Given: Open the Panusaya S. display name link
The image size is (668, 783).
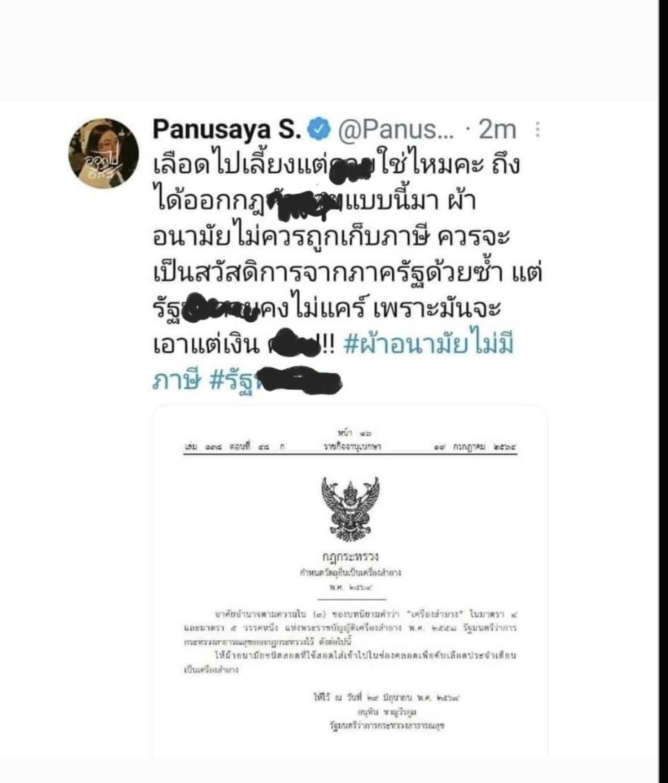Looking at the screenshot, I should click(227, 129).
